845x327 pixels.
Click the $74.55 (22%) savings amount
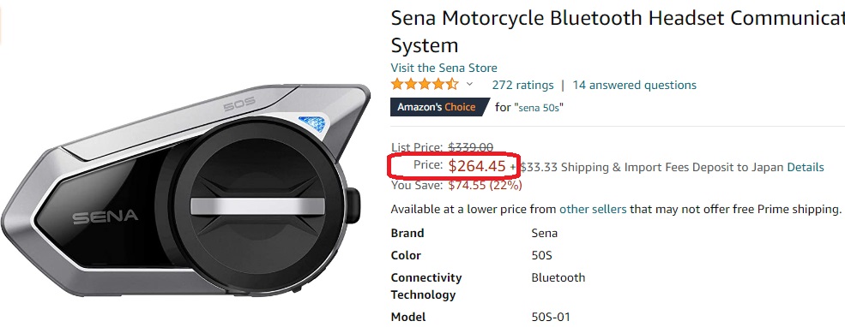(485, 186)
